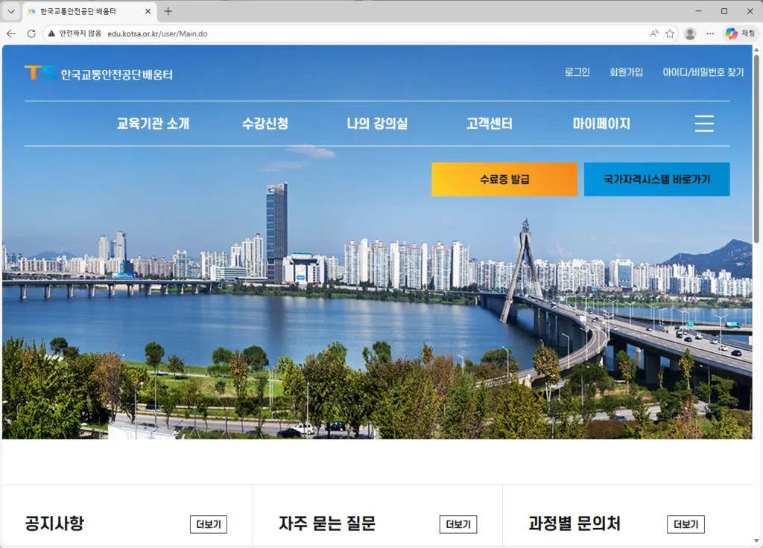Open the hamburger menu in the navigation bar
This screenshot has height=548, width=763.
pyautogui.click(x=704, y=124)
